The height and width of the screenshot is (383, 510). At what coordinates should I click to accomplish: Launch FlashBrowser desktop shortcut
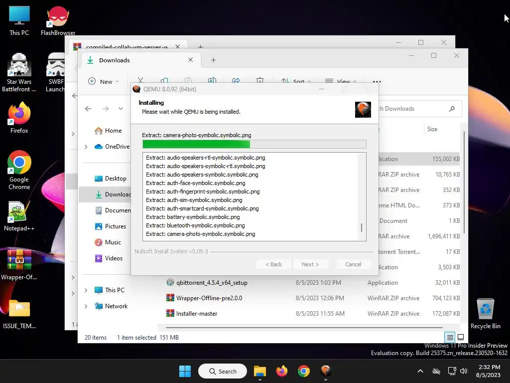click(58, 20)
